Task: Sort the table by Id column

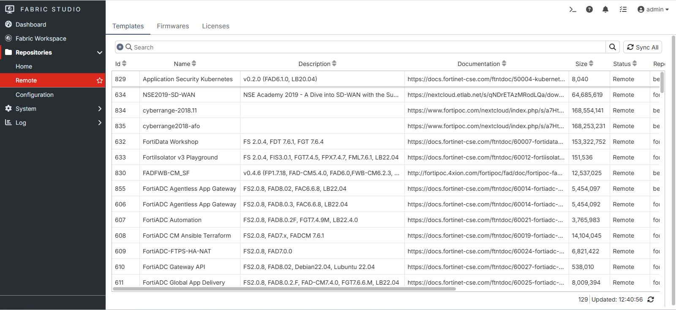Action: pyautogui.click(x=121, y=64)
